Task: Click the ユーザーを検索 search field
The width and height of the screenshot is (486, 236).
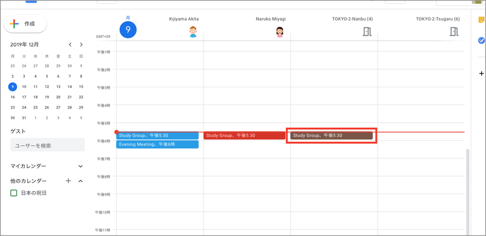Action: (47, 145)
